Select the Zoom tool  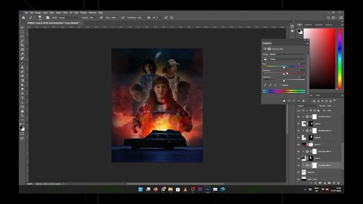(x=22, y=116)
